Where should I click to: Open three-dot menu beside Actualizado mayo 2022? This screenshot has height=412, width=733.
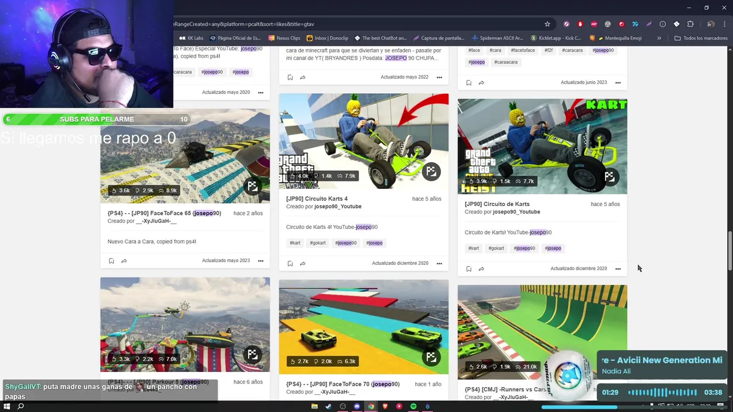pyautogui.click(x=439, y=77)
